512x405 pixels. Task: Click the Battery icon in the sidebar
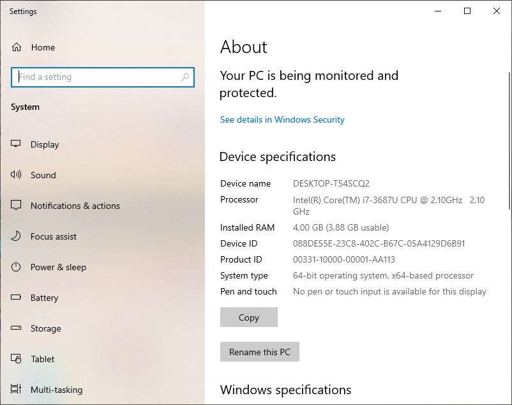tap(17, 298)
